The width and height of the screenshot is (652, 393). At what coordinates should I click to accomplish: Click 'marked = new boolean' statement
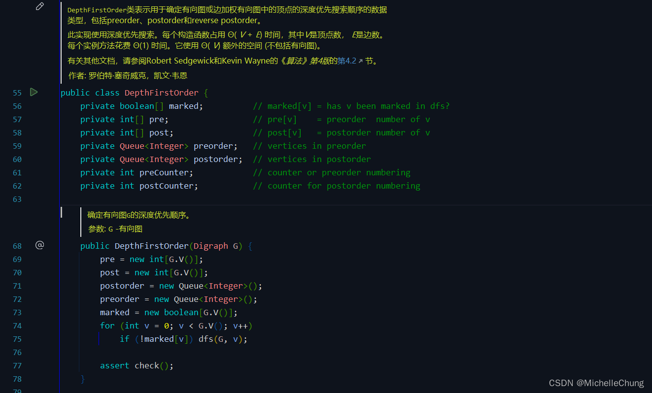(x=169, y=312)
